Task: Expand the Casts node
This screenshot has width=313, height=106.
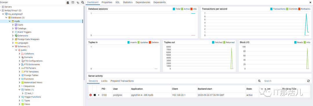Action: click(13, 25)
